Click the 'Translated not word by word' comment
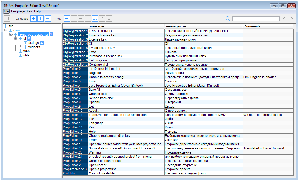 pyautogui.click(x=268, y=148)
